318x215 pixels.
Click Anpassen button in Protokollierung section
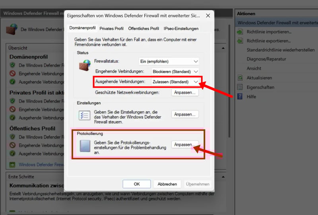point(185,145)
